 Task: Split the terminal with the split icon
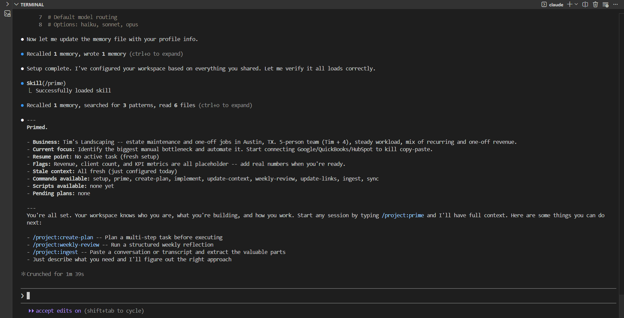tap(585, 4)
